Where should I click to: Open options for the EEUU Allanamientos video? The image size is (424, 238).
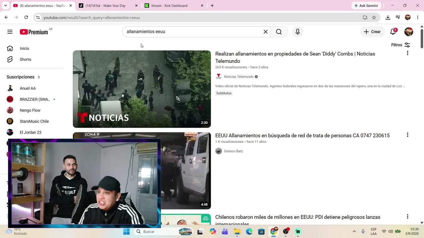pyautogui.click(x=407, y=135)
